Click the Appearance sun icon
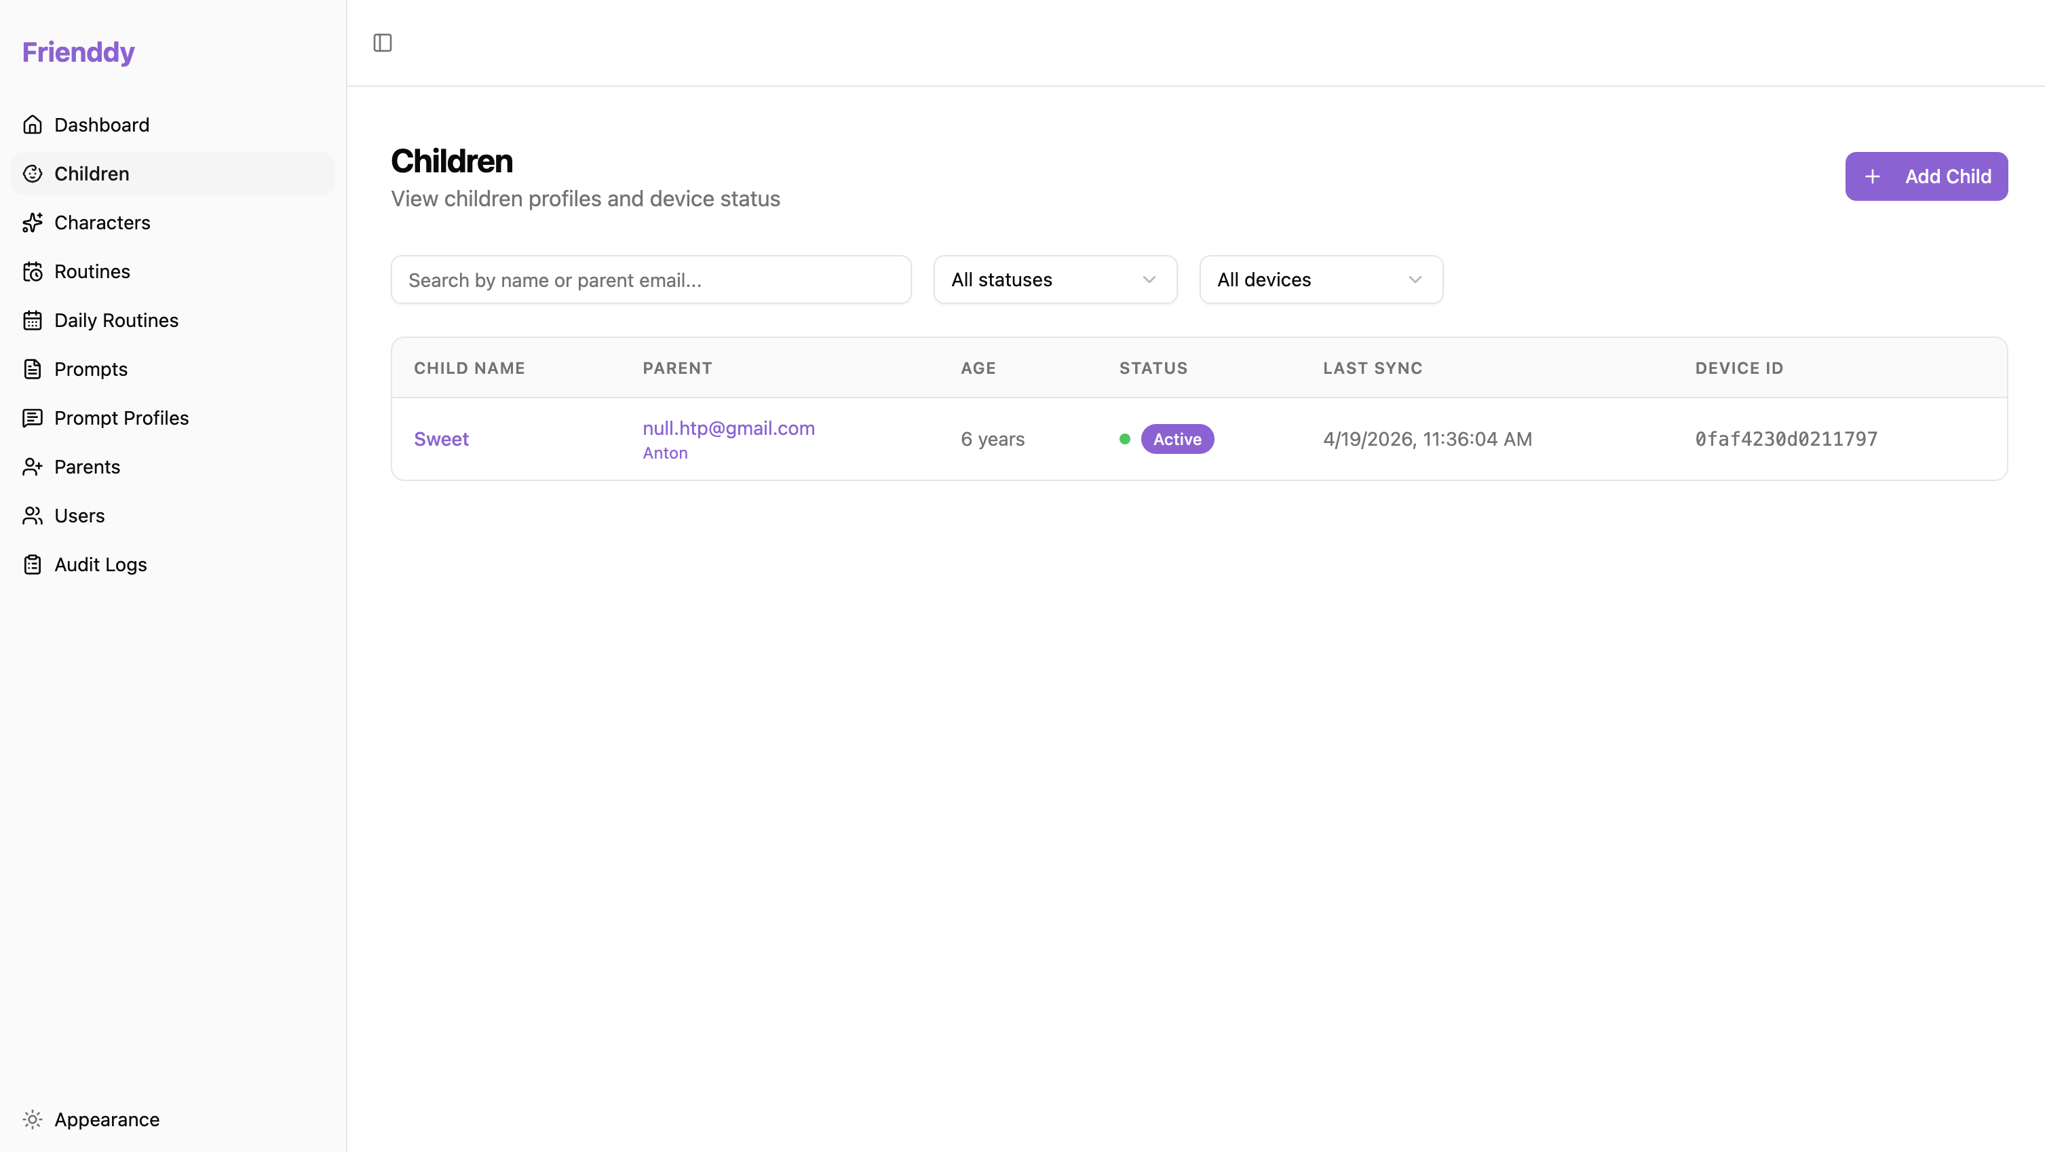 [x=33, y=1119]
